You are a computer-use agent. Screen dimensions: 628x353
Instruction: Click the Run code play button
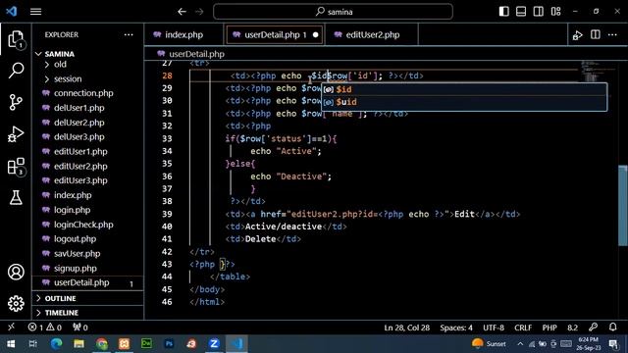pos(578,35)
